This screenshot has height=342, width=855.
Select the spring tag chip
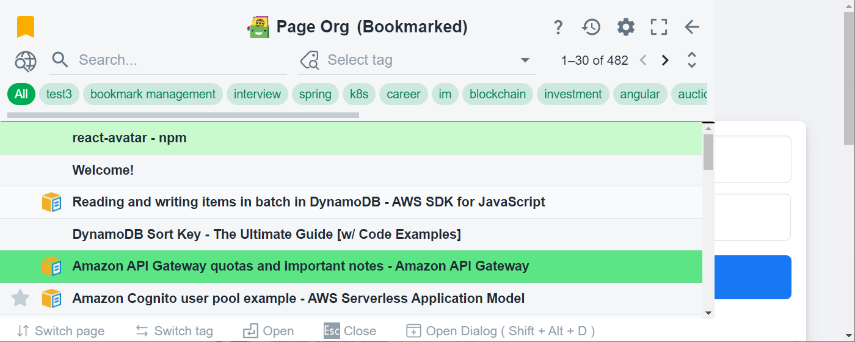pos(315,94)
